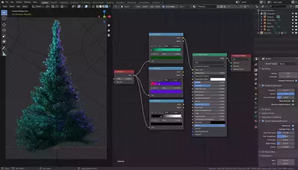Open the Edit menu
The image size is (298, 170).
pos(12,2)
